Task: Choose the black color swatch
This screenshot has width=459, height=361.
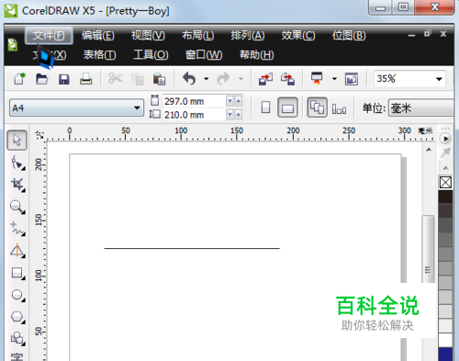Action: point(445,197)
